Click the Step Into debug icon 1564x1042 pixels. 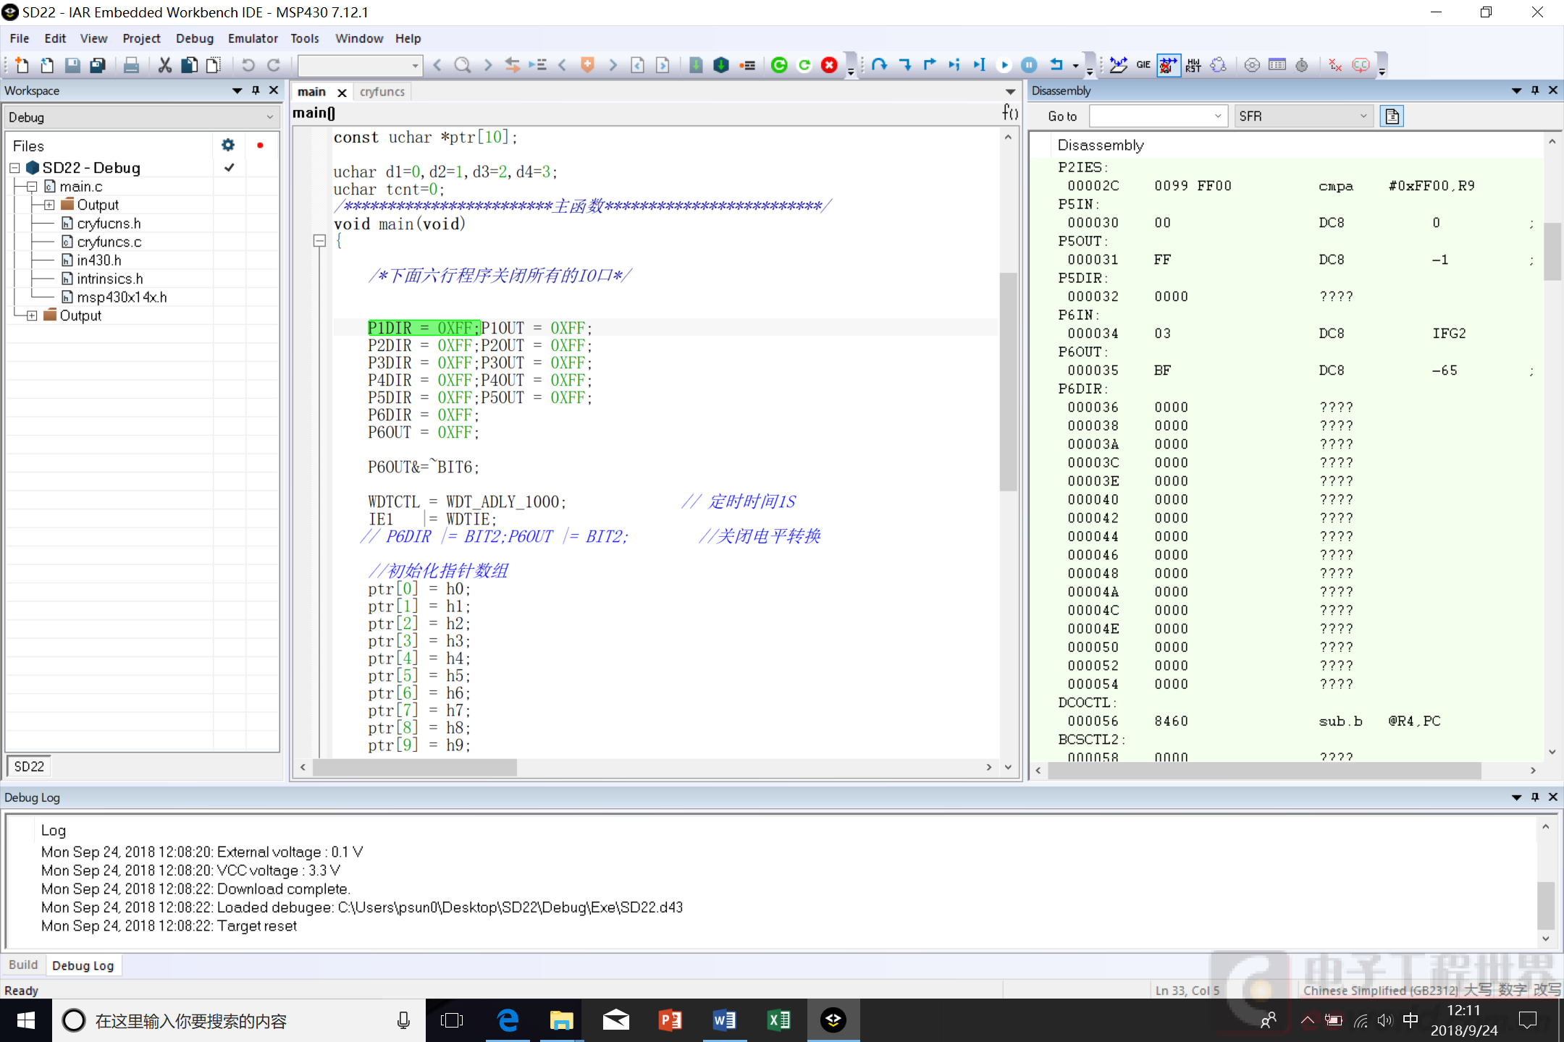(x=904, y=65)
